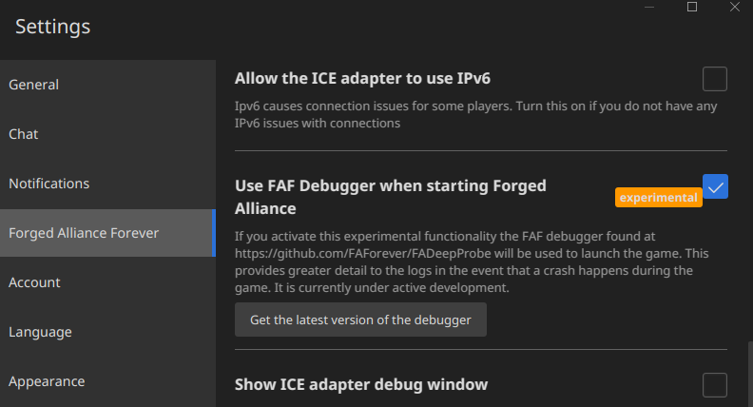Click the Settings title heading
This screenshot has width=753, height=407.
(x=53, y=27)
